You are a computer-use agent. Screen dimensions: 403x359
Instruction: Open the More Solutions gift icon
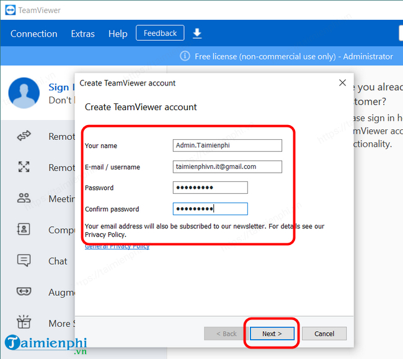pos(24,322)
